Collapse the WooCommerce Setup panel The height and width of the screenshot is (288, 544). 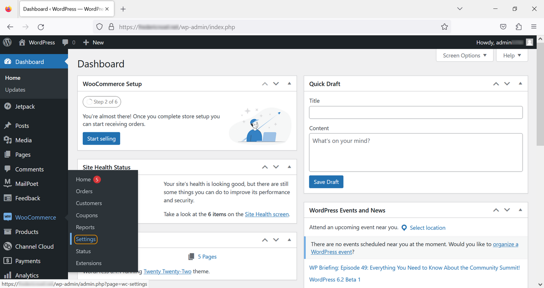coord(289,83)
